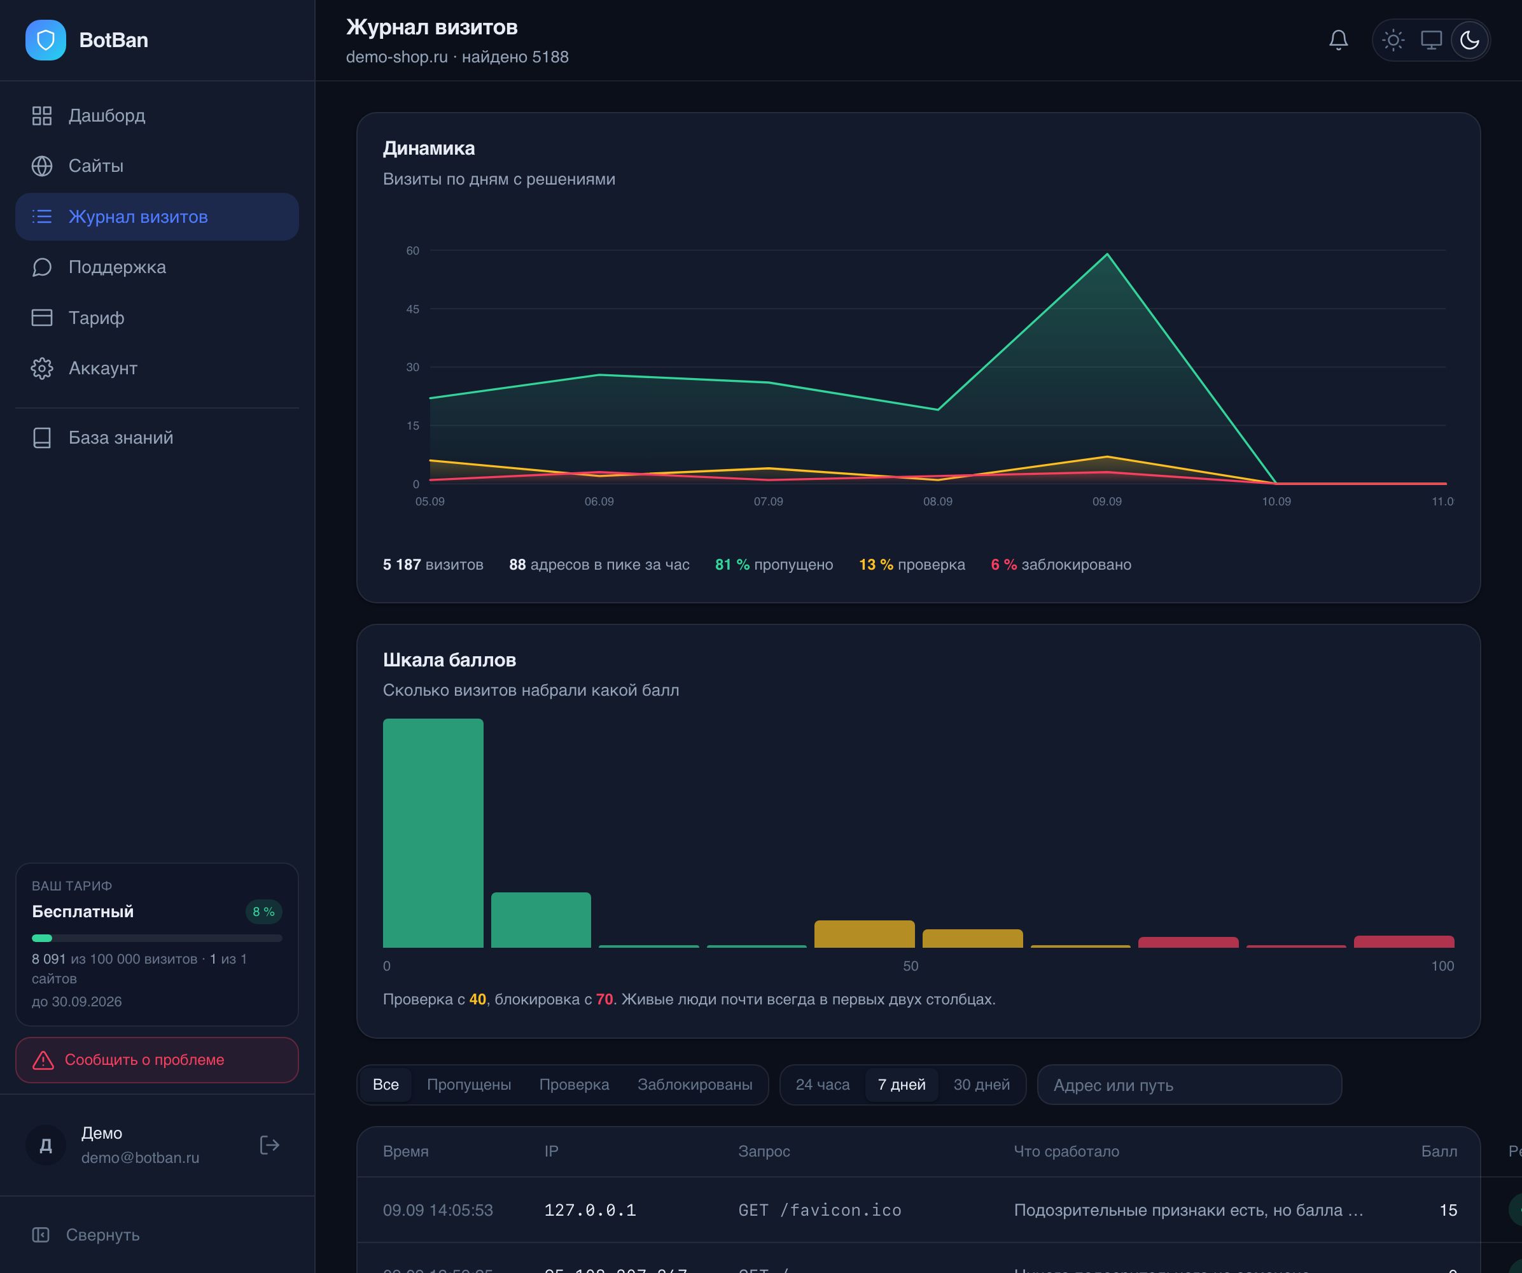Click the Дашборд grid icon
1522x1273 pixels.
[x=42, y=116]
